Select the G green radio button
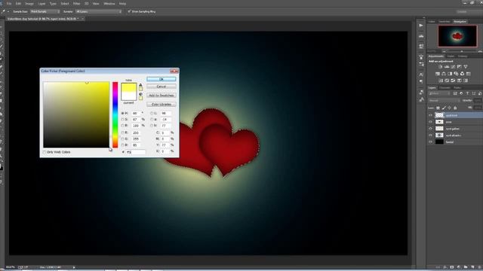The height and width of the screenshot is (271, 483). 122,139
